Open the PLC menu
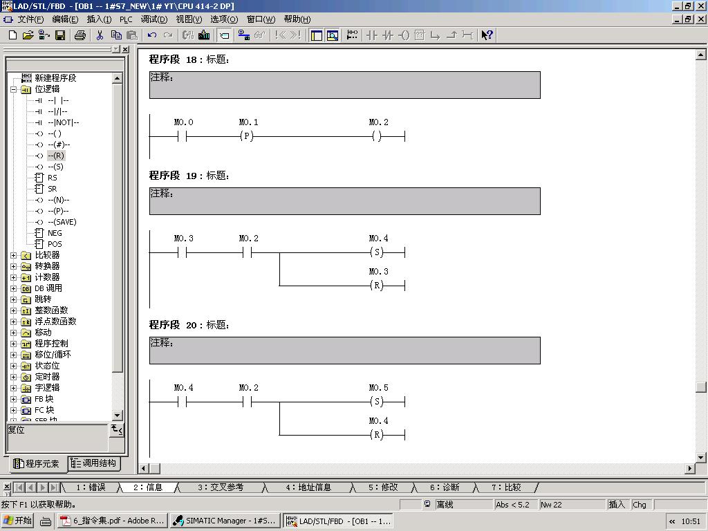Viewport: 708px width, 531px height. coord(126,19)
